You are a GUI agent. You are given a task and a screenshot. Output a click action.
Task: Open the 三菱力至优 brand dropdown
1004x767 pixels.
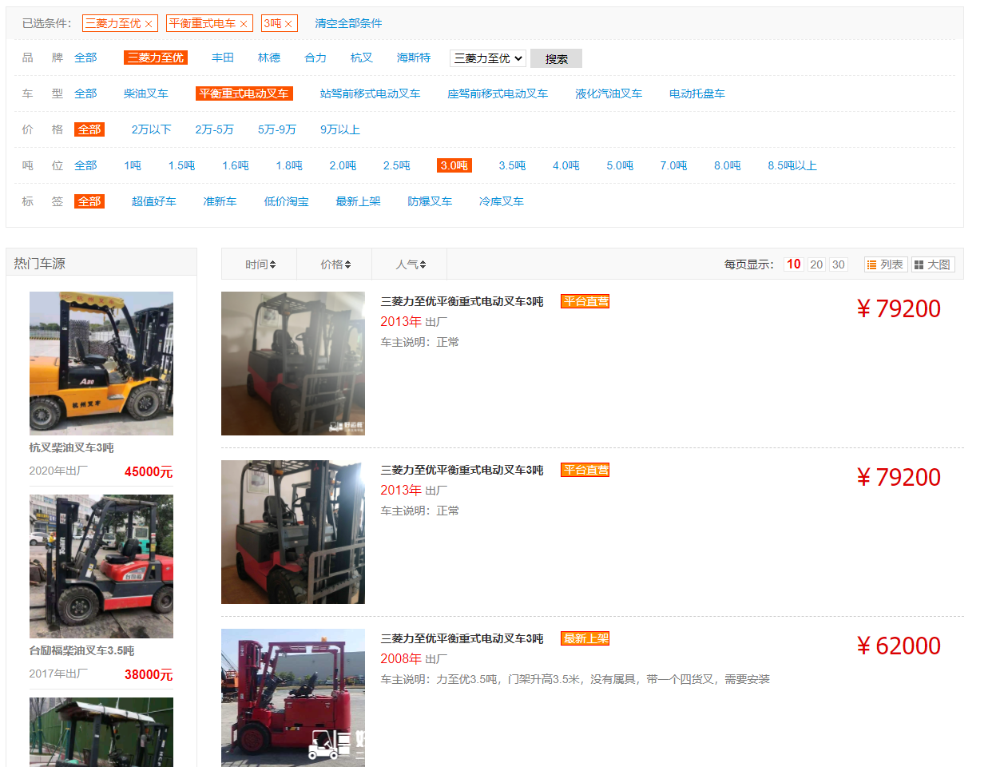click(487, 58)
